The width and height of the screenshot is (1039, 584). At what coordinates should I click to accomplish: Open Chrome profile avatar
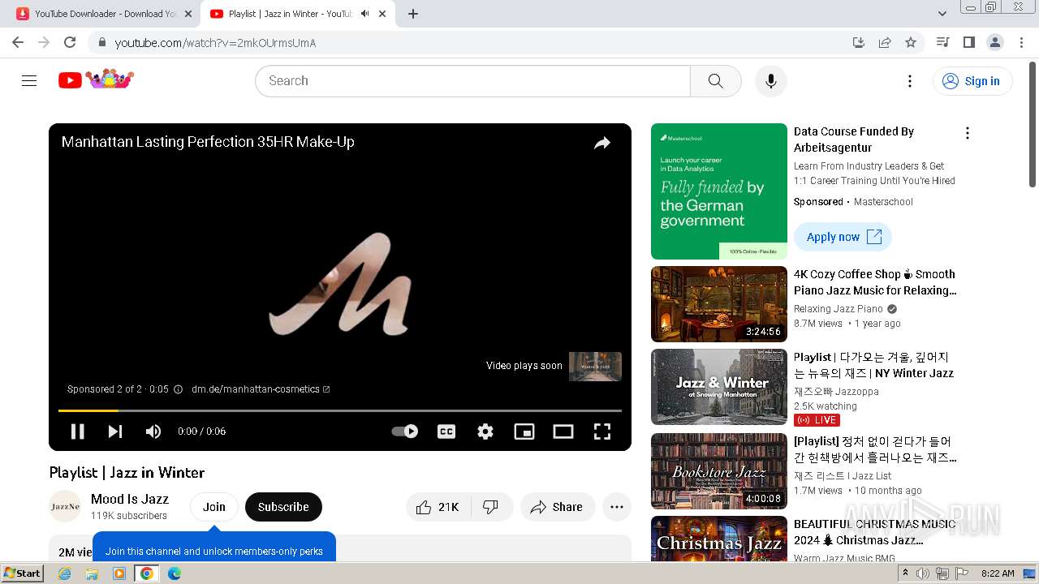click(994, 42)
